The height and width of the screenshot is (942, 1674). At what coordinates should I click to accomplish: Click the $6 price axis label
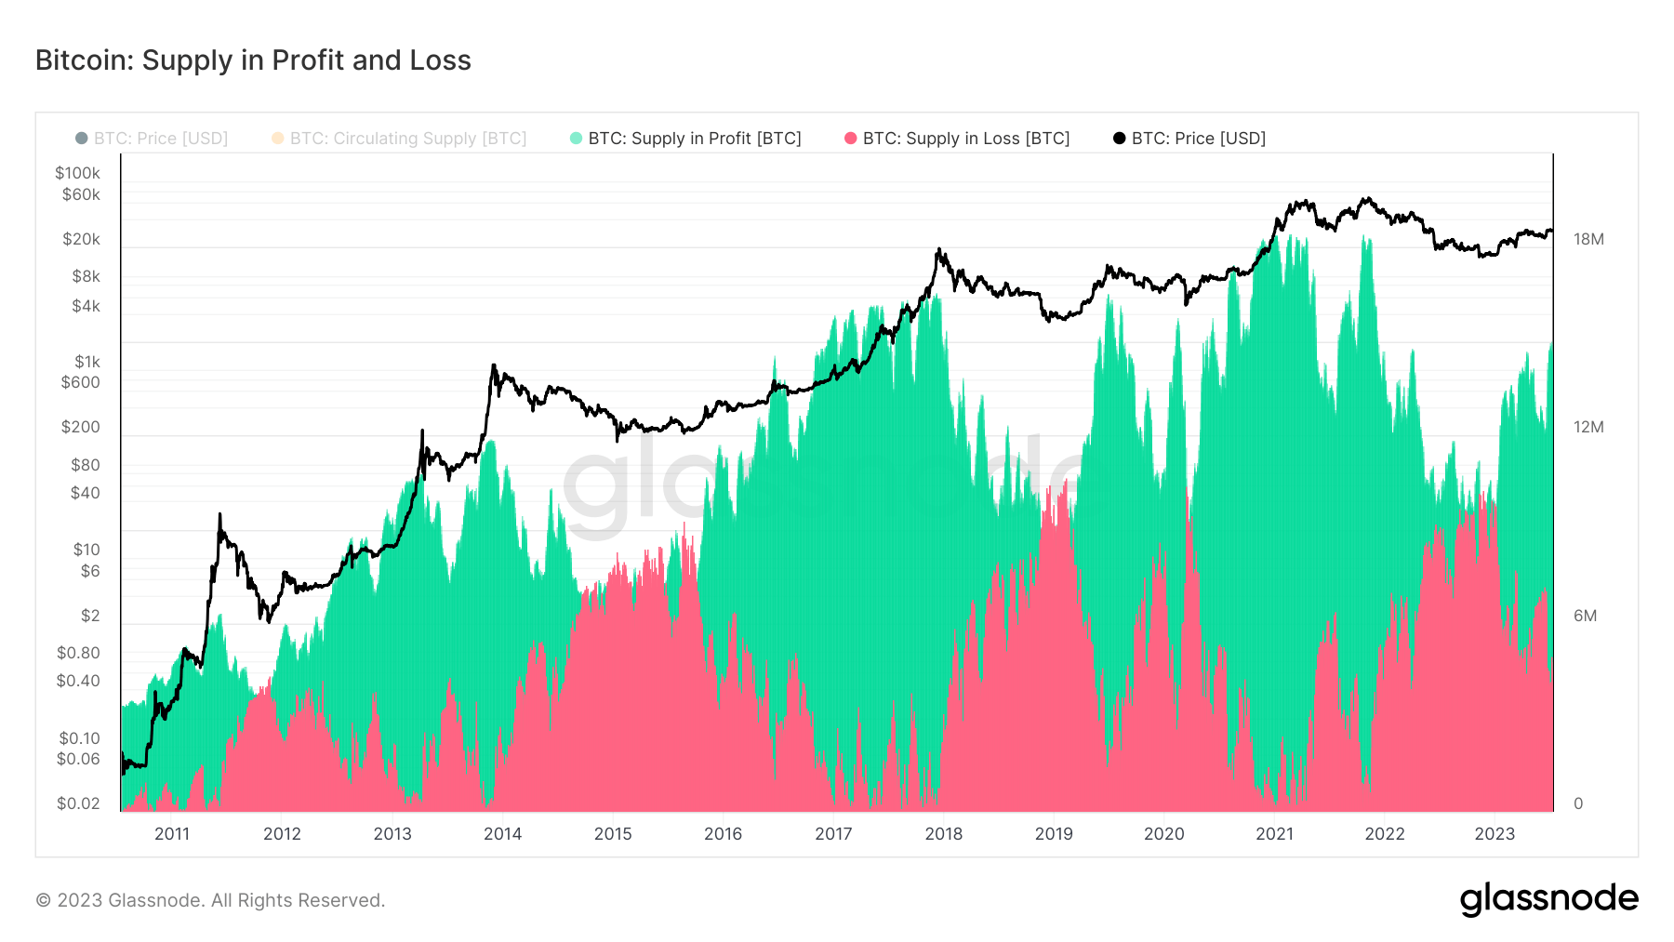pos(90,571)
